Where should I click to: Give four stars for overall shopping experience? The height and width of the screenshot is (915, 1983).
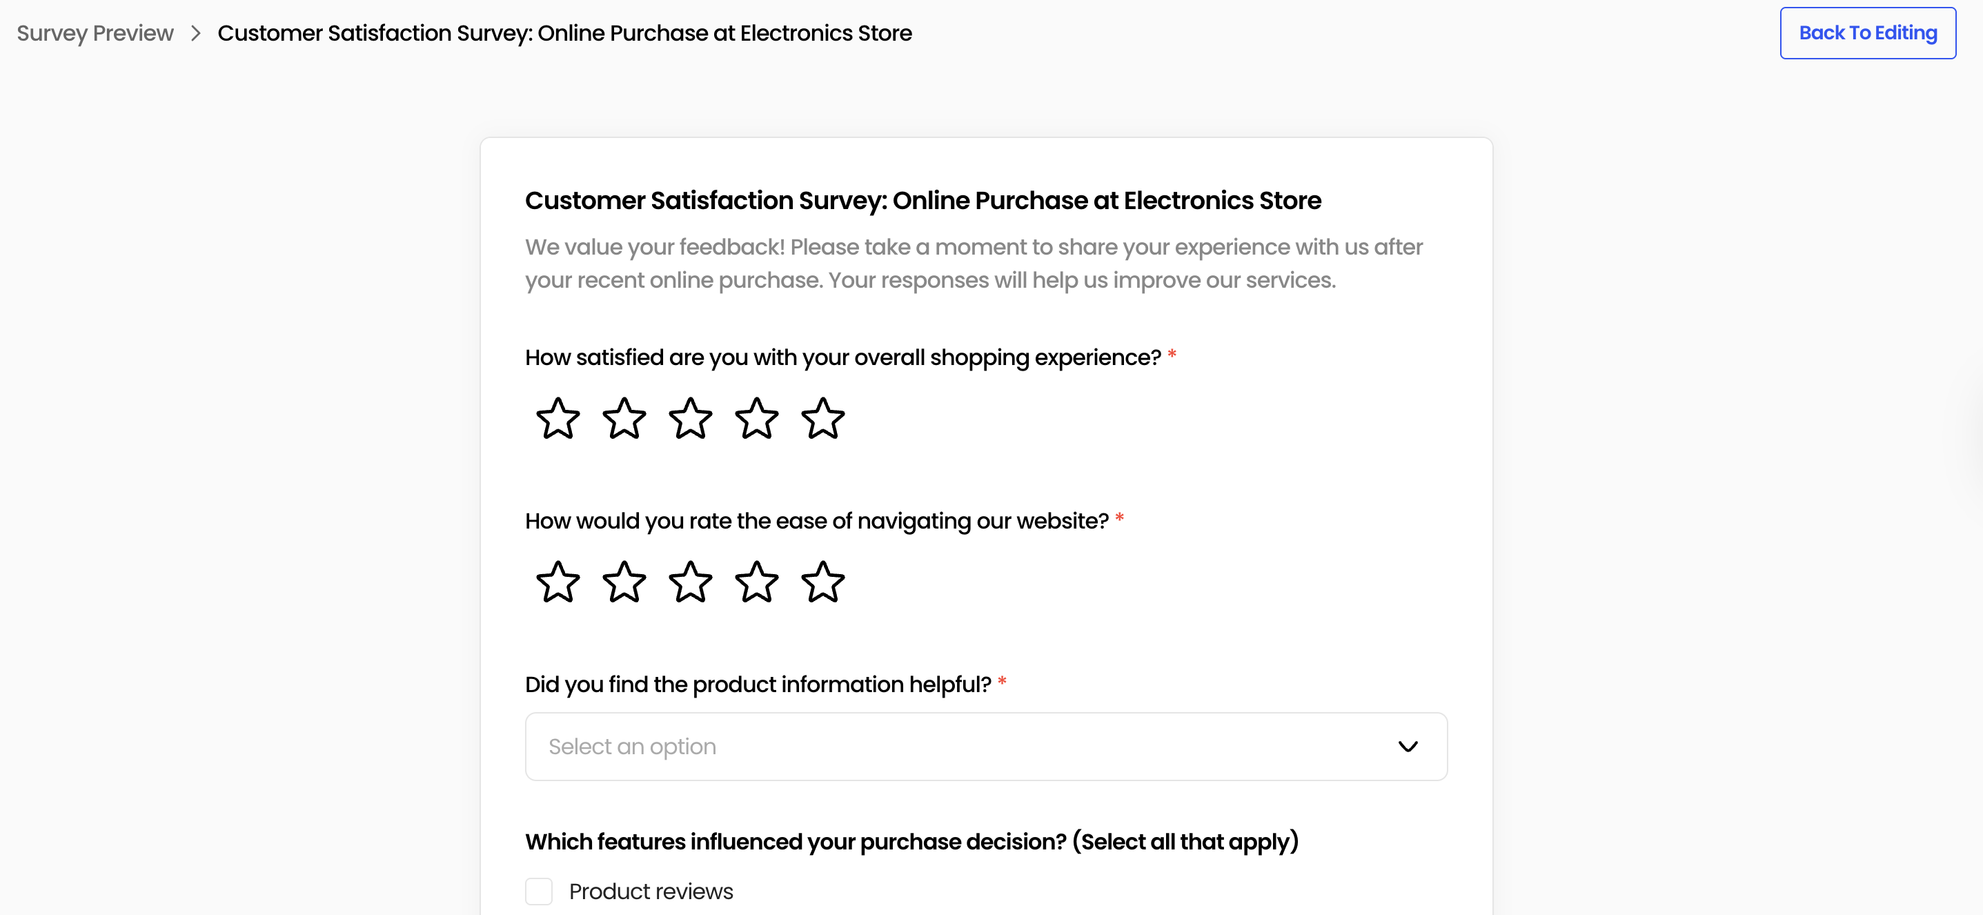(x=757, y=419)
